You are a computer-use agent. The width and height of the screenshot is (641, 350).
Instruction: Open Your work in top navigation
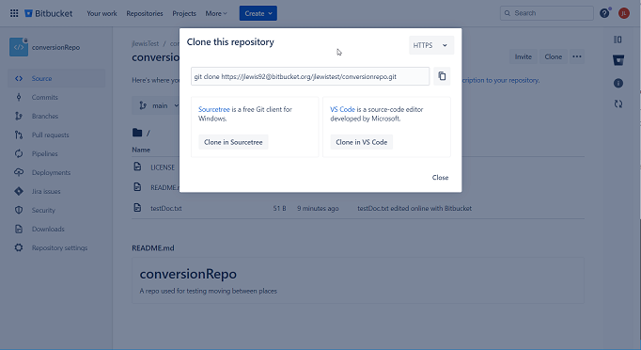tap(102, 13)
